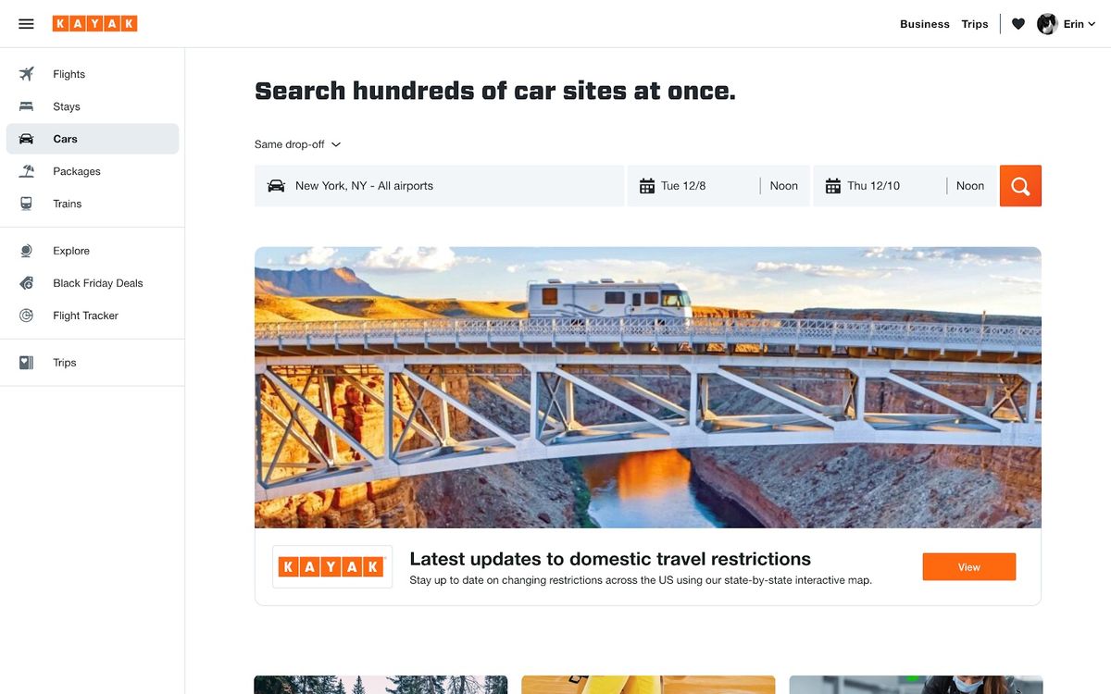1111x694 pixels.
Task: Change the drop-off time Noon selector
Action: point(970,186)
